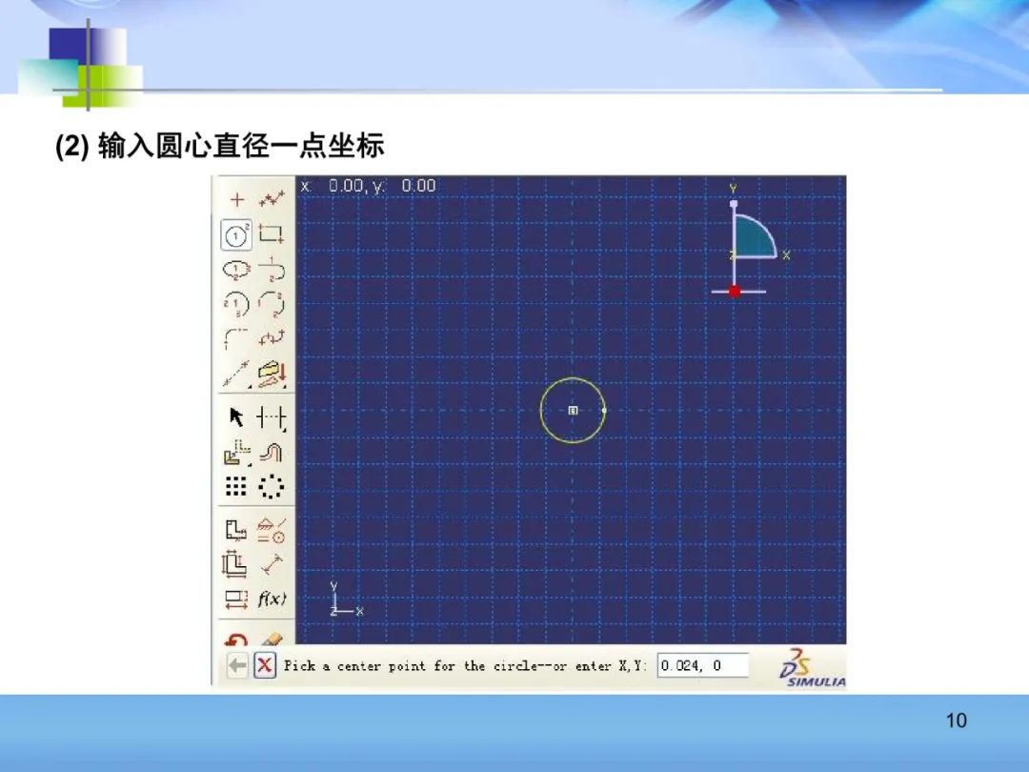Viewport: 1029px width, 772px height.
Task: Cancel the procedure with red X button
Action: coord(265,665)
